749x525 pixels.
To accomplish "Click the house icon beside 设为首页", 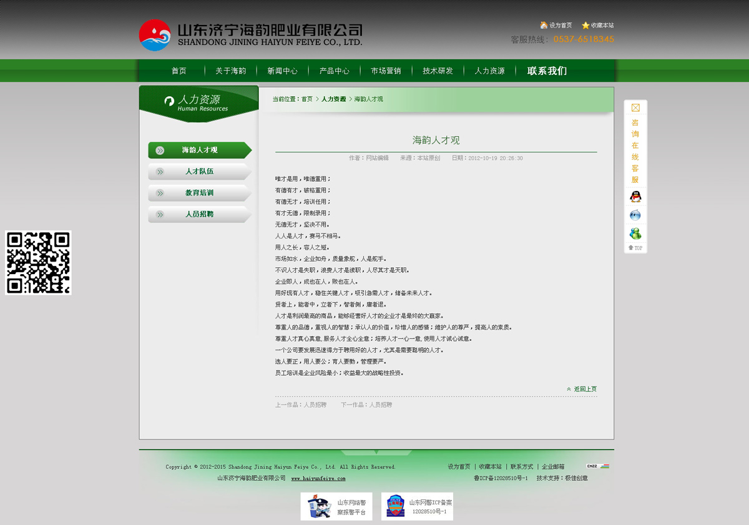I will point(544,26).
